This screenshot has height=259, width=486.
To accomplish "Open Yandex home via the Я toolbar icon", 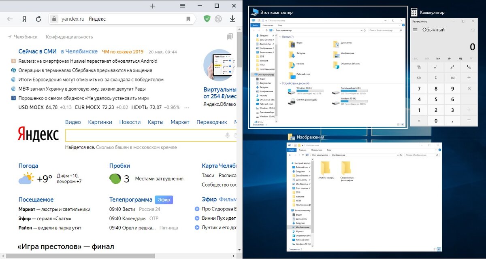I will [24, 19].
